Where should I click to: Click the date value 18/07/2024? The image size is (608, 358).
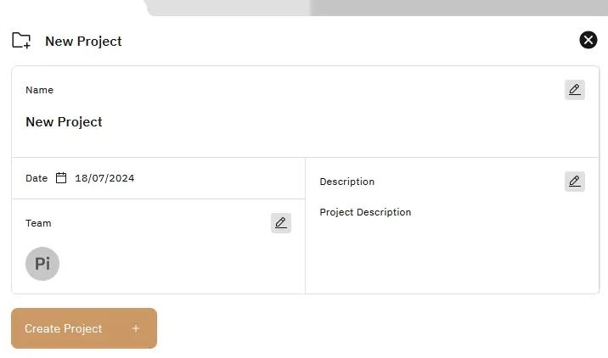104,178
